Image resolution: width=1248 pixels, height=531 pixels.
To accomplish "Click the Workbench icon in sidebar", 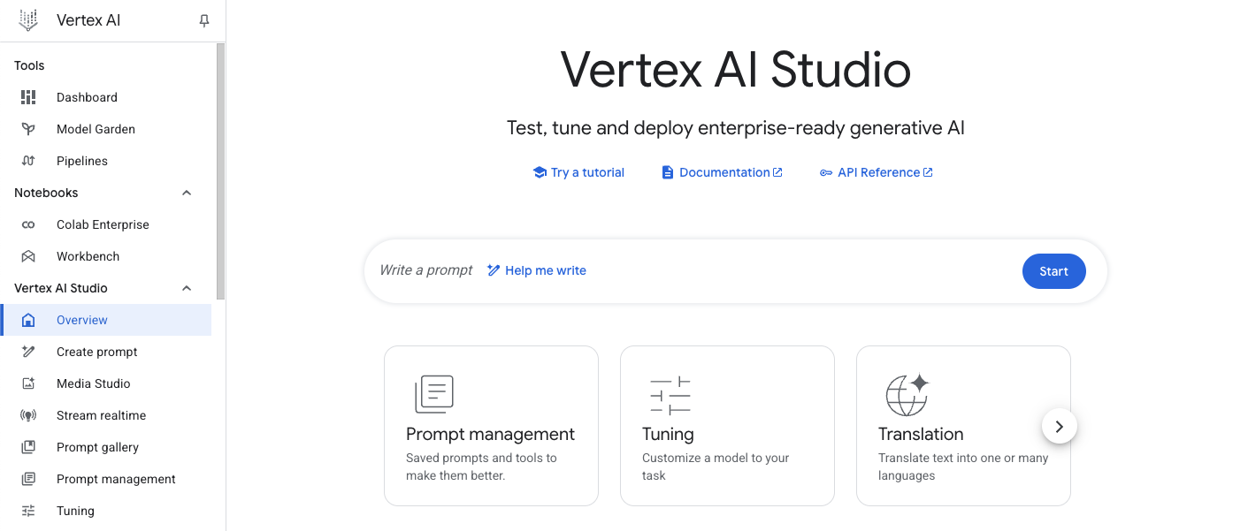I will tap(28, 256).
